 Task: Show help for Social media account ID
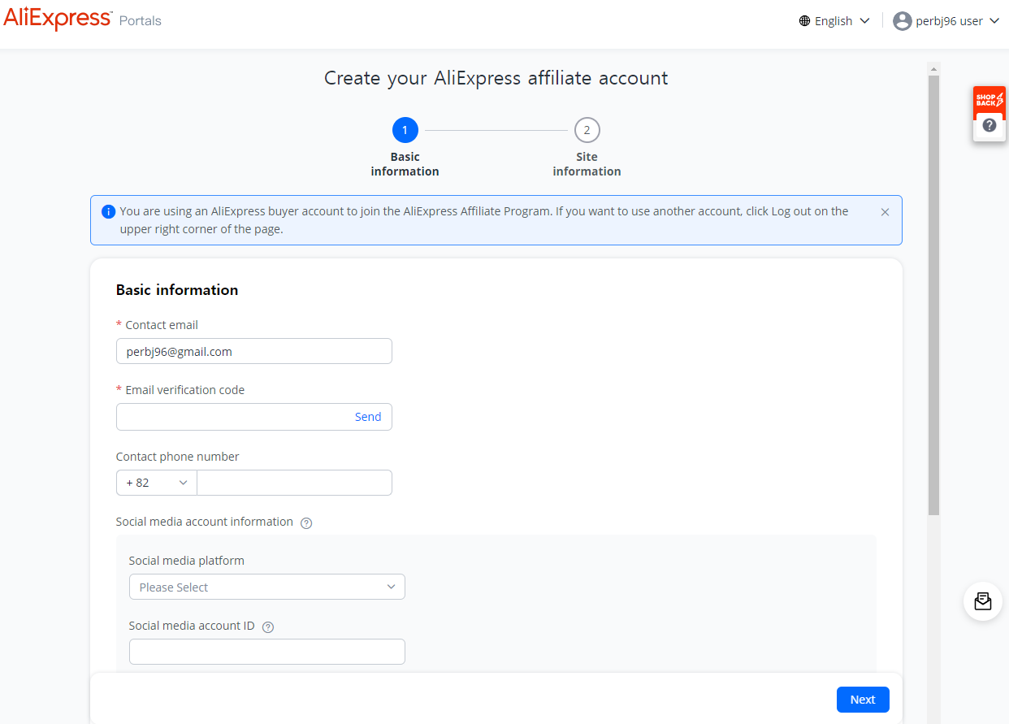(268, 627)
